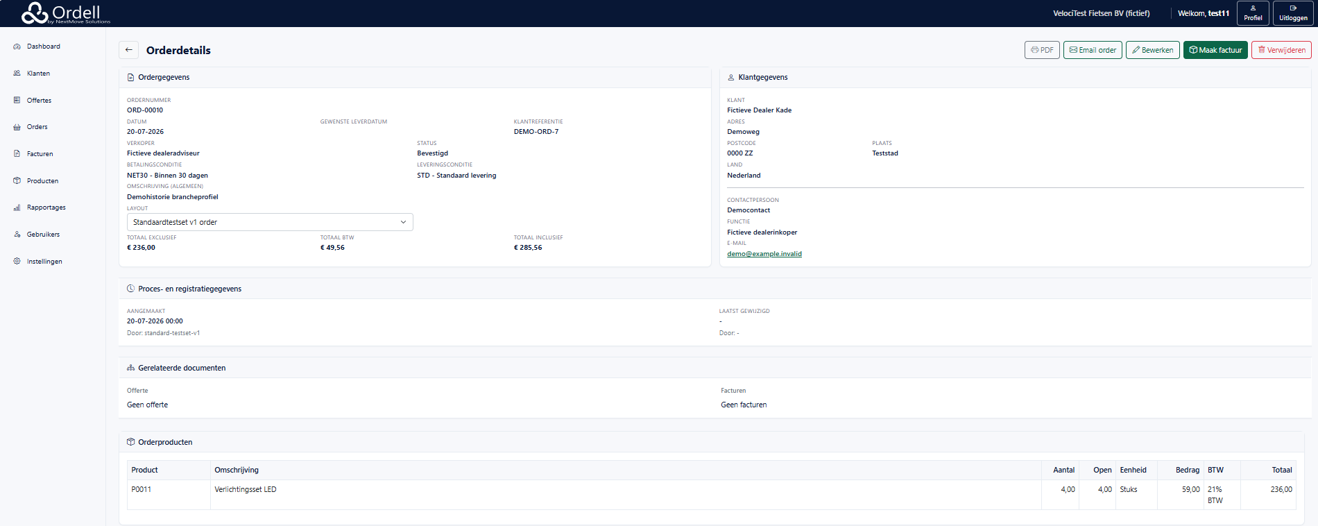The image size is (1318, 526).
Task: Click the Gerelateerde documenten diagram icon
Action: 130,368
